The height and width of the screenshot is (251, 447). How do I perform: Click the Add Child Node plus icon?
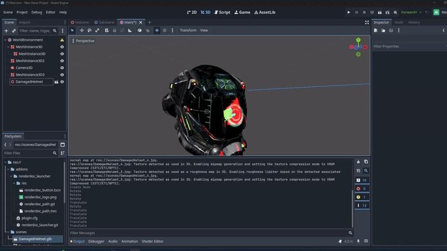(x=6, y=31)
